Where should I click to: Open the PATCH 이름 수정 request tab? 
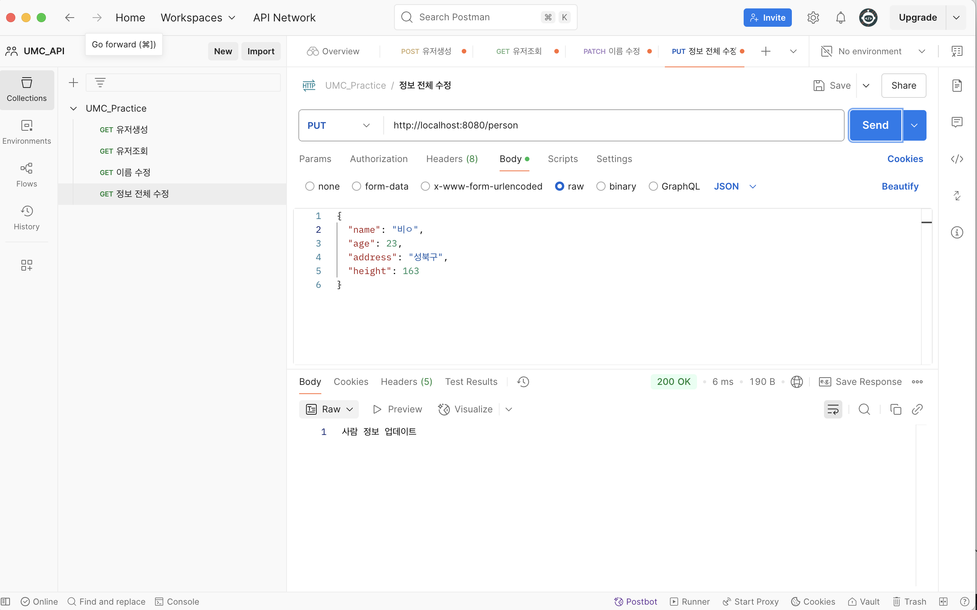612,51
